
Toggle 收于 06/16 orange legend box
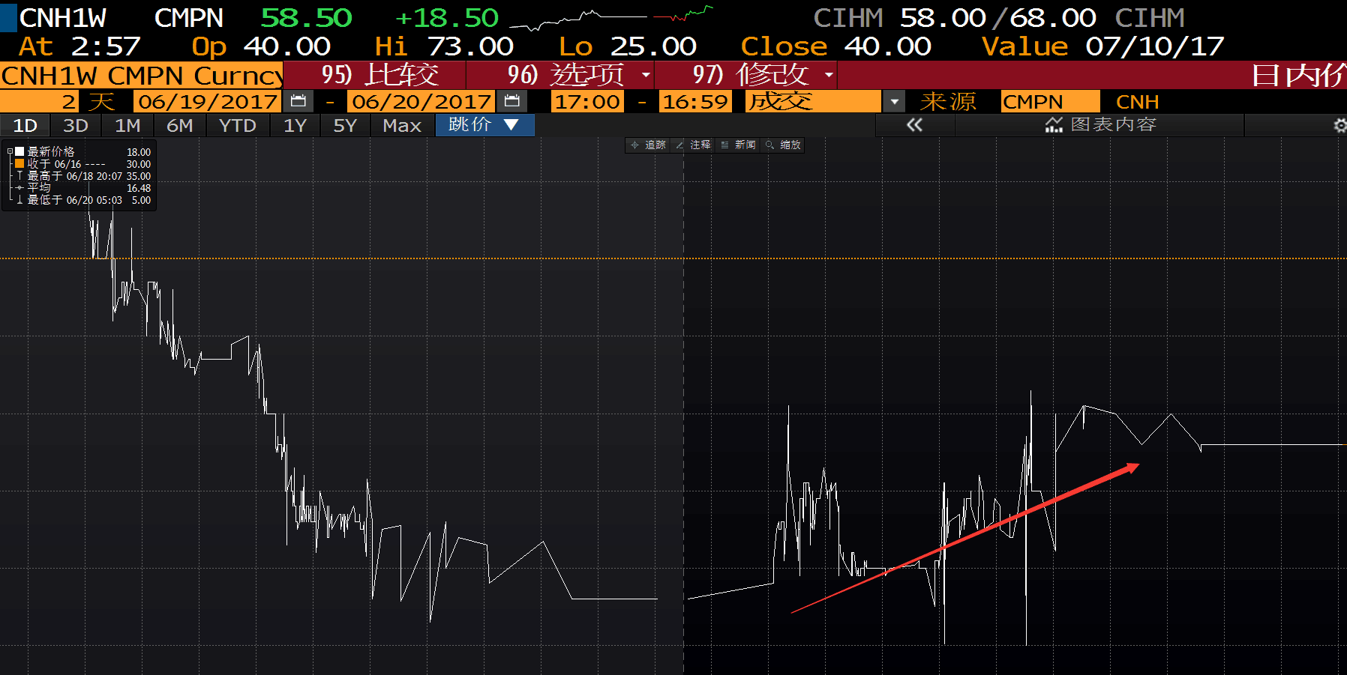tap(19, 163)
